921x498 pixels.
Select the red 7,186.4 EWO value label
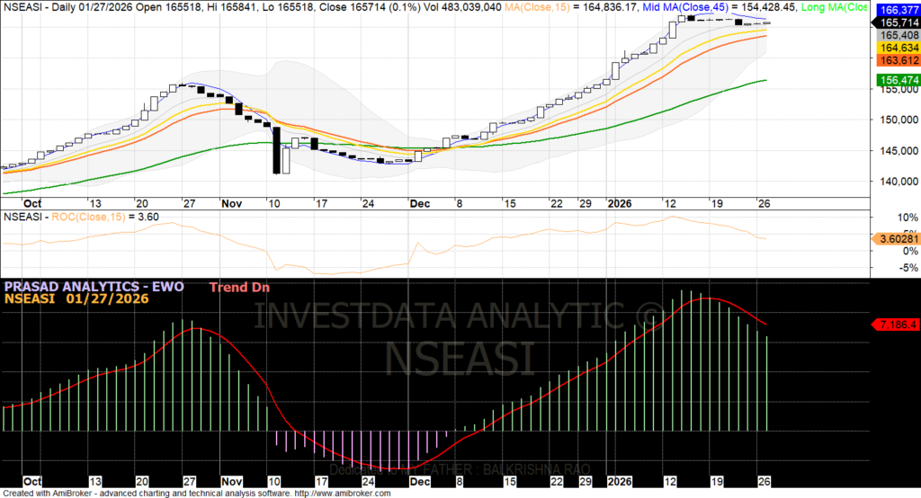[894, 324]
